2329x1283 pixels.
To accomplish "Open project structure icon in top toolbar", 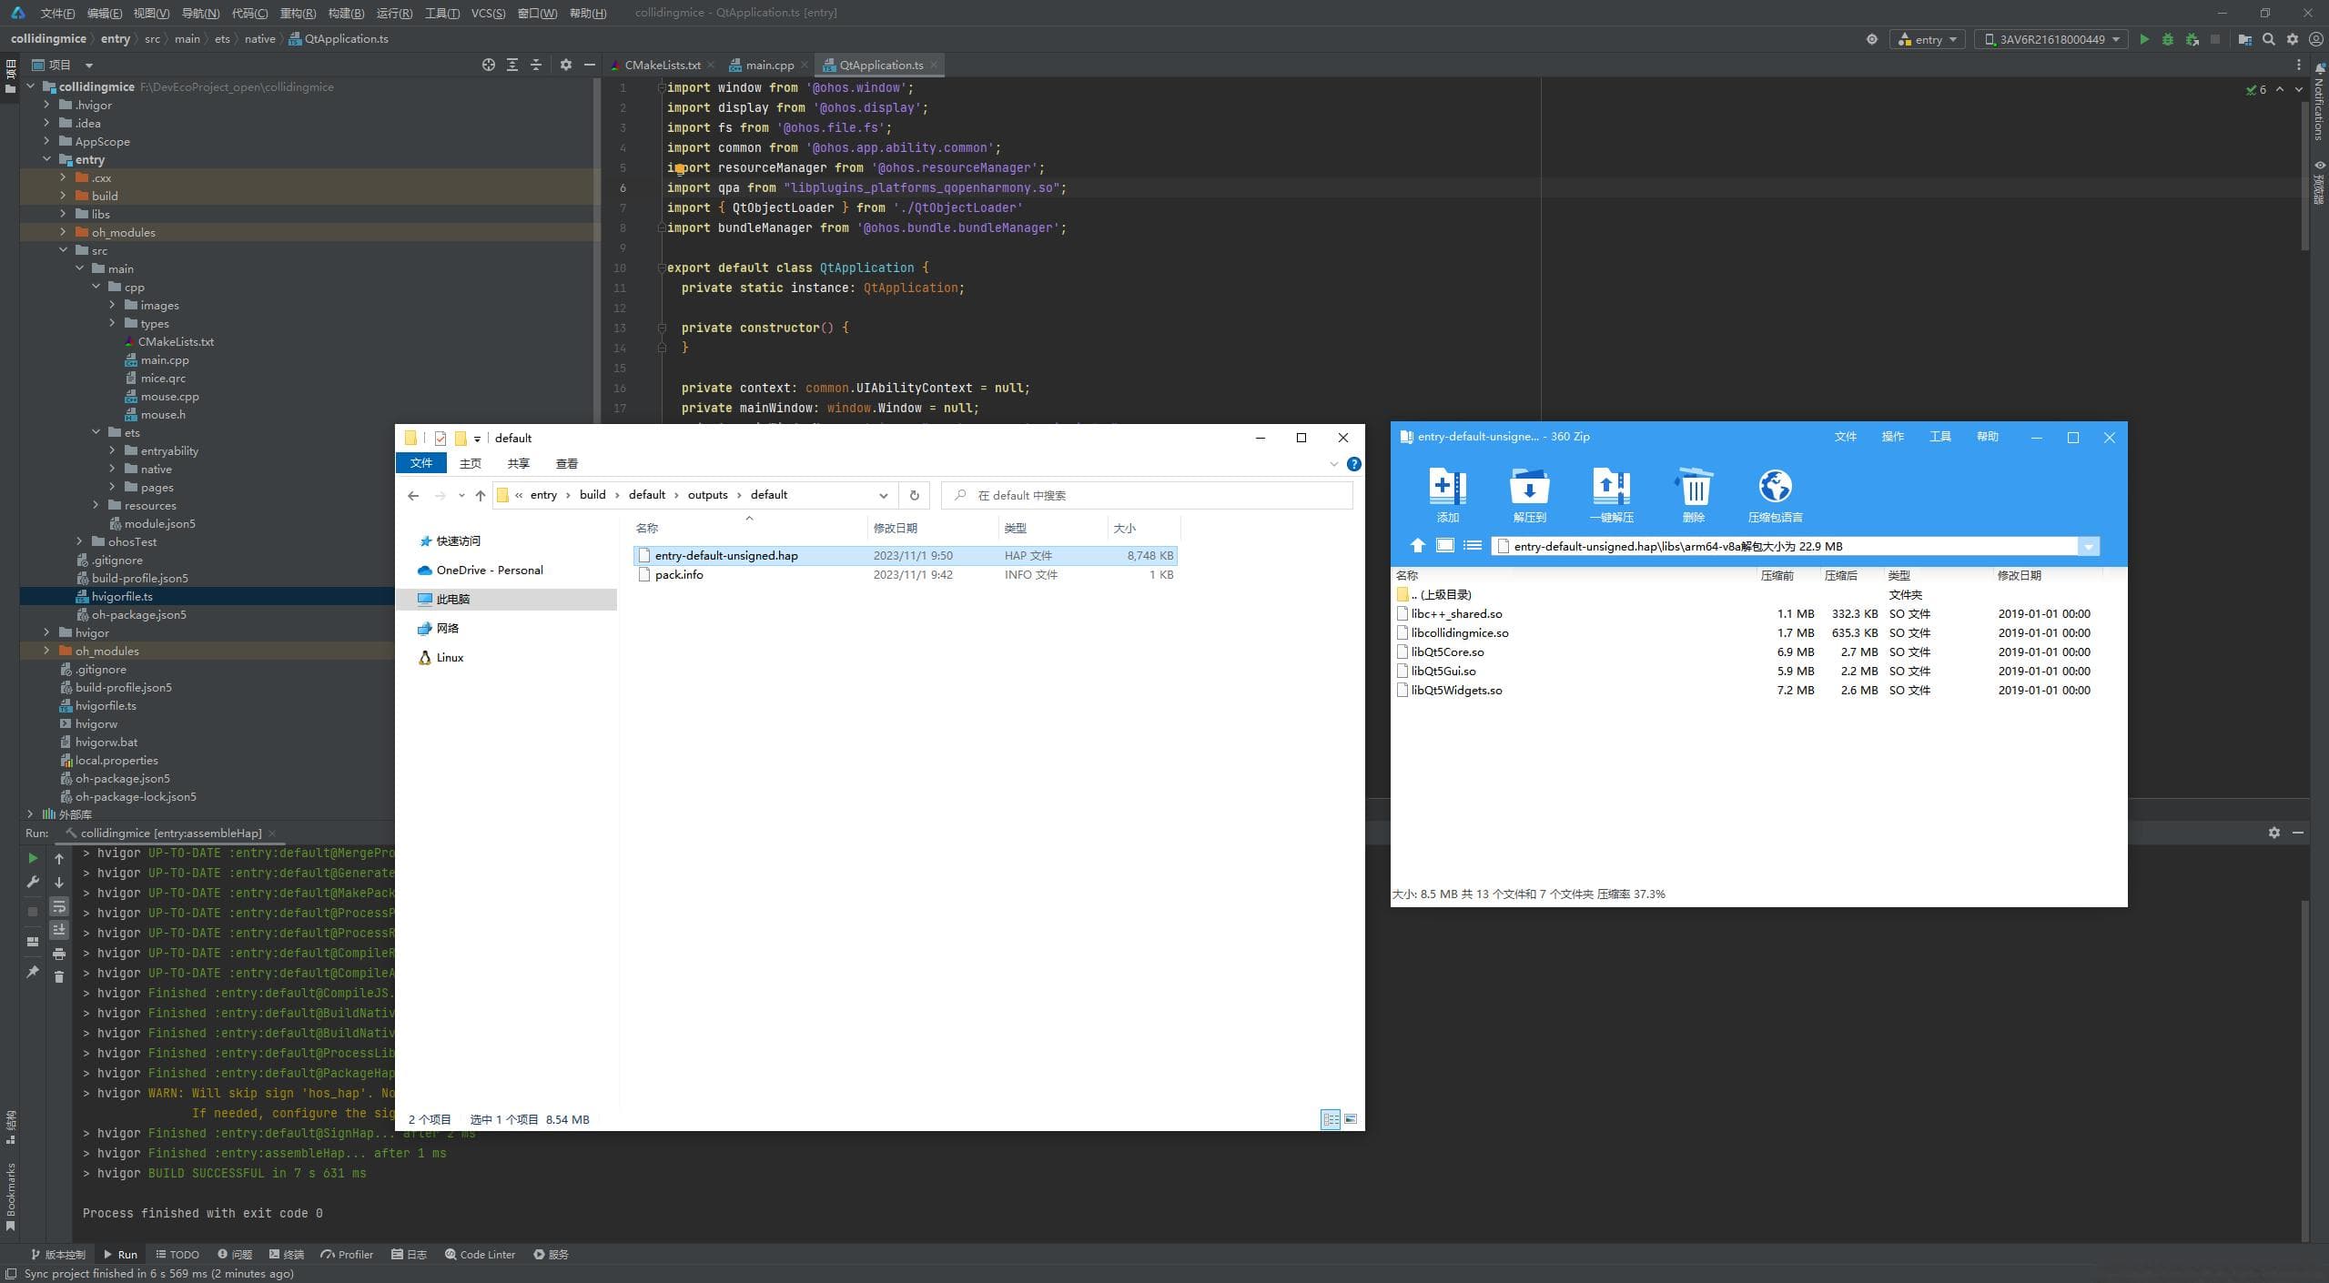I will [2245, 39].
